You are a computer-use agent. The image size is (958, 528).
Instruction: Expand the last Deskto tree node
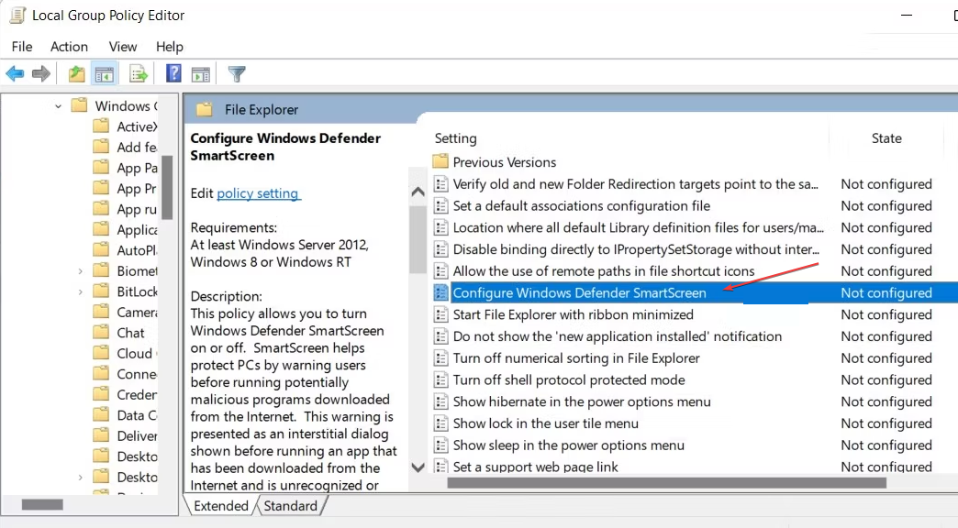tap(80, 478)
